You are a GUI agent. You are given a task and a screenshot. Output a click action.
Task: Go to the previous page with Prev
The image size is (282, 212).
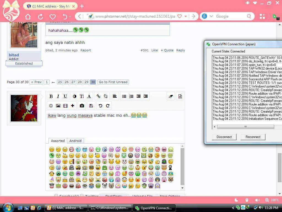(36, 82)
